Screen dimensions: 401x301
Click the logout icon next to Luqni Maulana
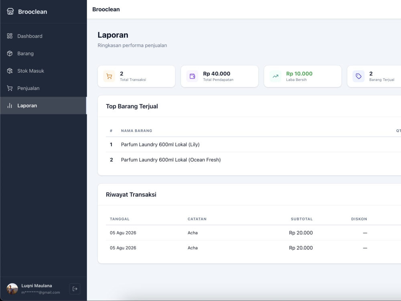point(75,289)
